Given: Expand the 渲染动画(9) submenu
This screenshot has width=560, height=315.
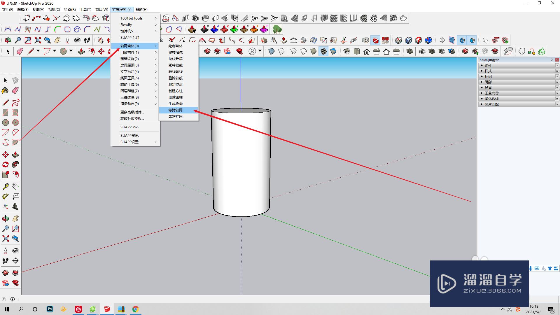Looking at the screenshot, I should pos(135,104).
